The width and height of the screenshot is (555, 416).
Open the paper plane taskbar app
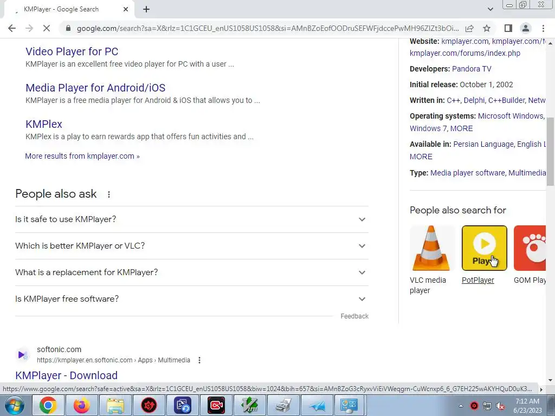pos(317,405)
